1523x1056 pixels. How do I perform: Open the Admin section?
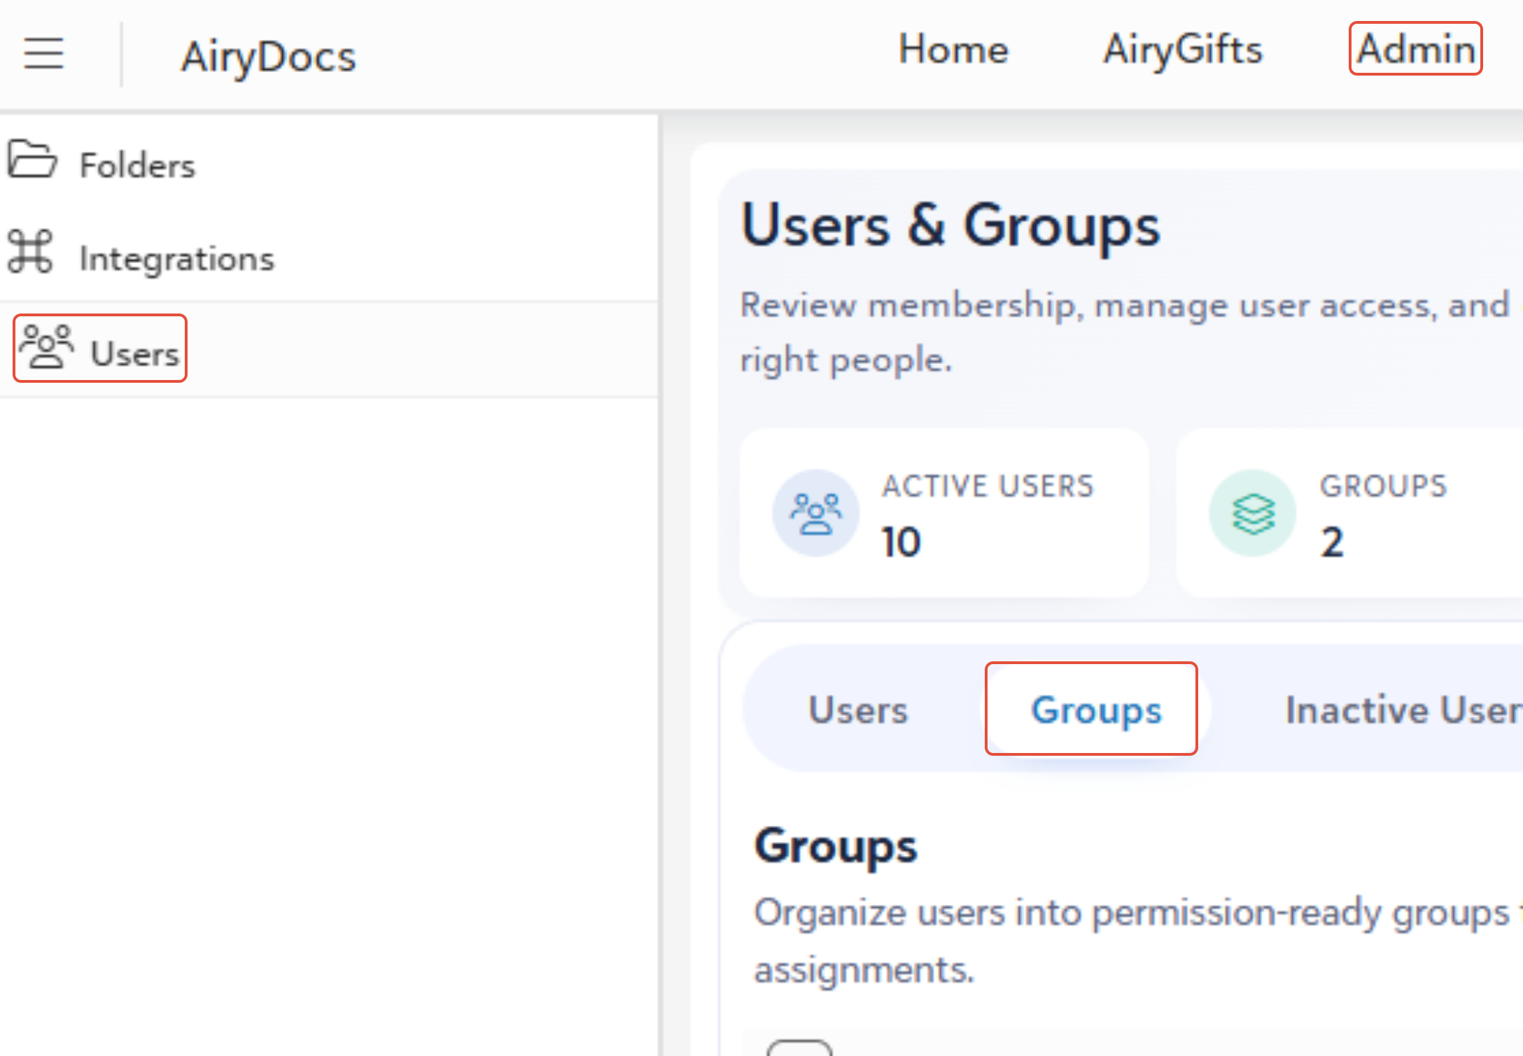pyautogui.click(x=1415, y=49)
